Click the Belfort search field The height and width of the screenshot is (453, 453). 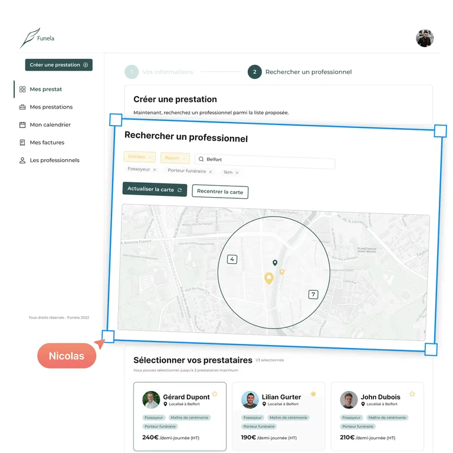pos(265,161)
